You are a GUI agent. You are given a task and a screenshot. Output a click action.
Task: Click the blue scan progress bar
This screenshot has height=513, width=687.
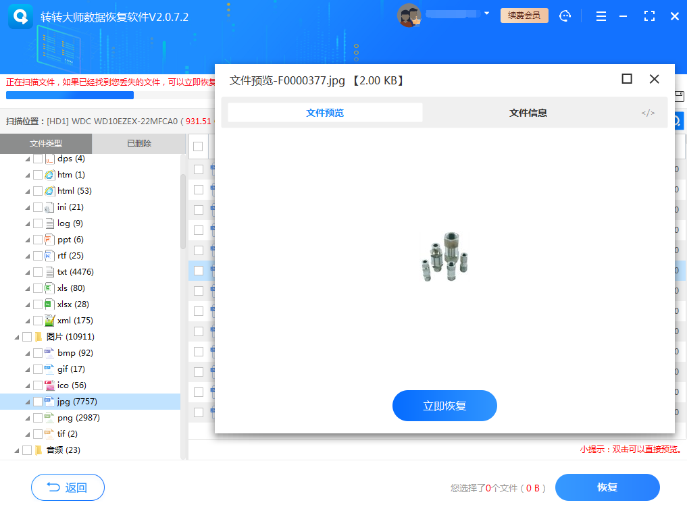70,94
